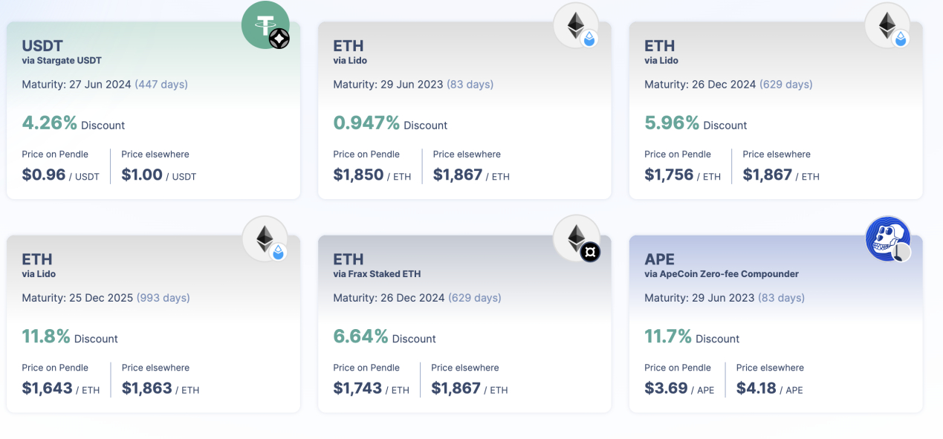
Task: Select the "via Stargate USDT" label
Action: 62,60
